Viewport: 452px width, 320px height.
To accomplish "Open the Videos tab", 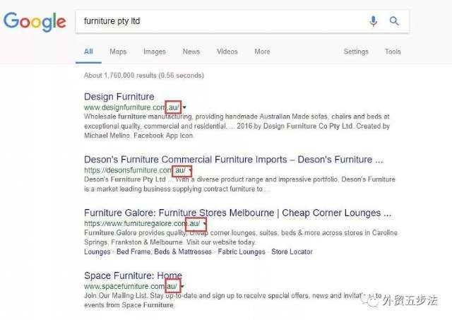I will coord(227,52).
